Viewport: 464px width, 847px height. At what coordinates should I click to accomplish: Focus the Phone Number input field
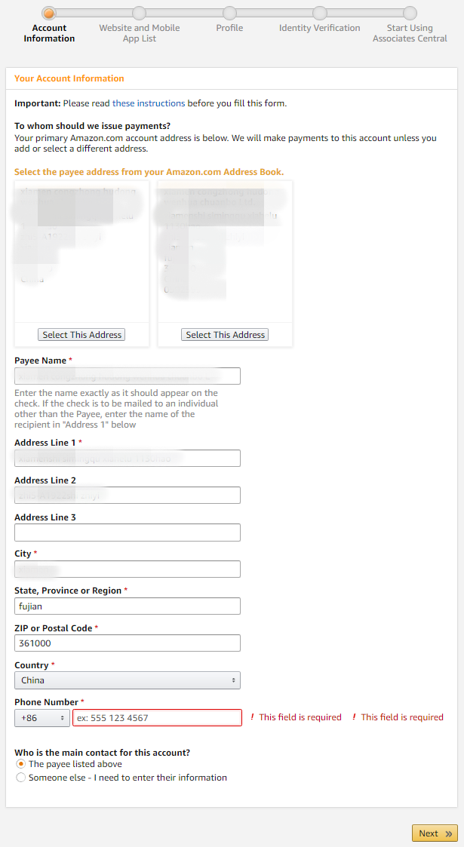pyautogui.click(x=157, y=718)
